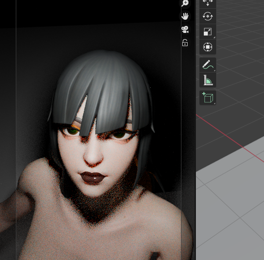Toggle the camera view icon
Viewport: 264px width, 260px height.
(x=185, y=29)
